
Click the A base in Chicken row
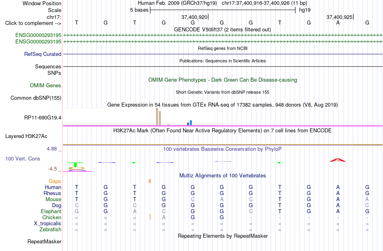(164, 217)
